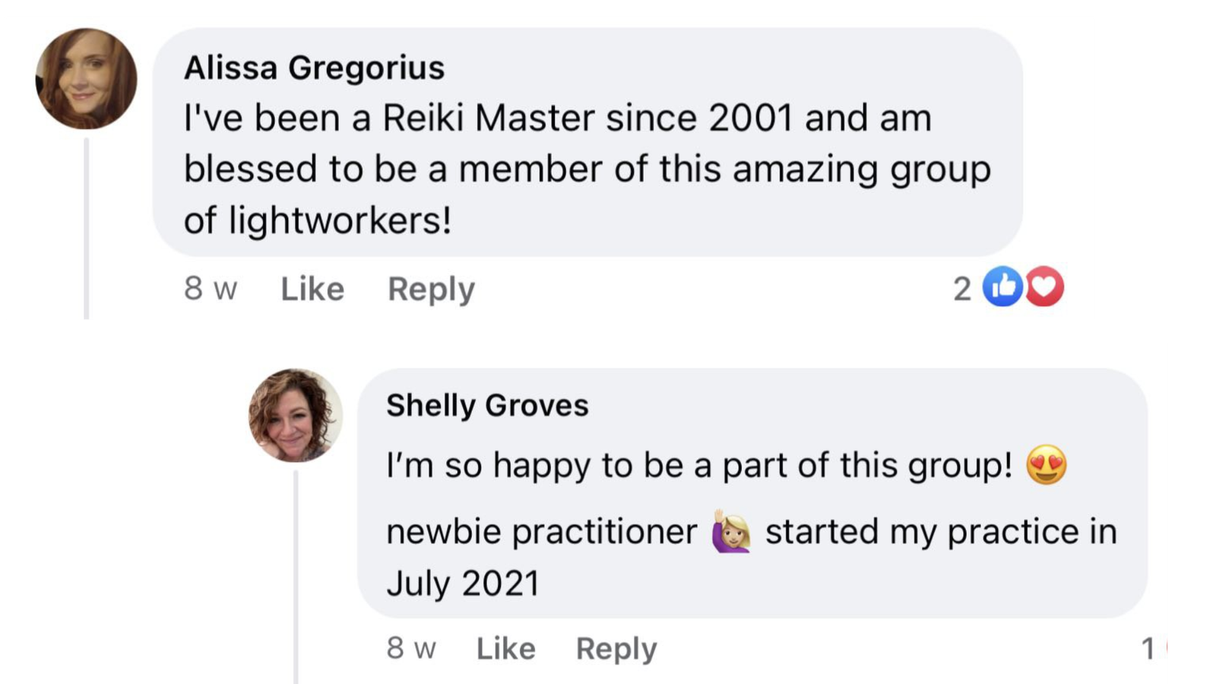Screen dimensions: 1216x684
Task: Like Alissa Gregorius's comment
Action: [312, 289]
